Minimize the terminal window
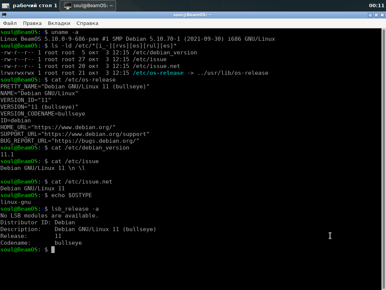Screen dimensions: 386x290 point(370,15)
